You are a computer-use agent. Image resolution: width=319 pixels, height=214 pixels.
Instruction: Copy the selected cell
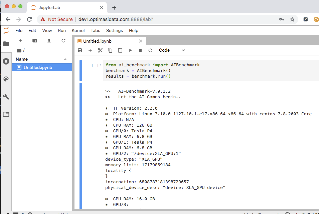pyautogui.click(x=110, y=50)
